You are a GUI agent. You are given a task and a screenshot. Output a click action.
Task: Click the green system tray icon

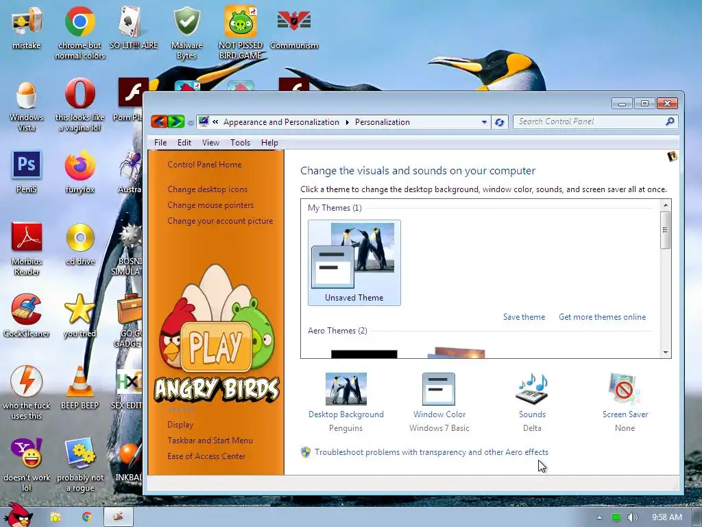[616, 517]
